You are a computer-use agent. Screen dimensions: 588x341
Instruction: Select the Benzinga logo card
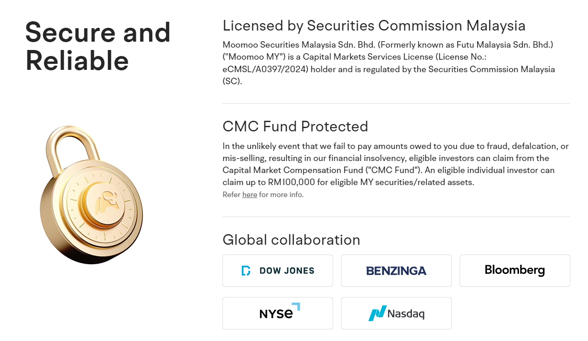[396, 271]
